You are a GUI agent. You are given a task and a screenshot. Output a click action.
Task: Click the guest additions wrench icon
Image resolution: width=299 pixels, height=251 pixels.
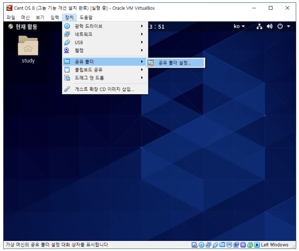[67, 89]
